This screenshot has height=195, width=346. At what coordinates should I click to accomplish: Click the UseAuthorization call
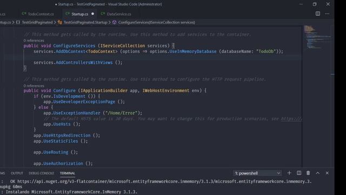[63, 164]
